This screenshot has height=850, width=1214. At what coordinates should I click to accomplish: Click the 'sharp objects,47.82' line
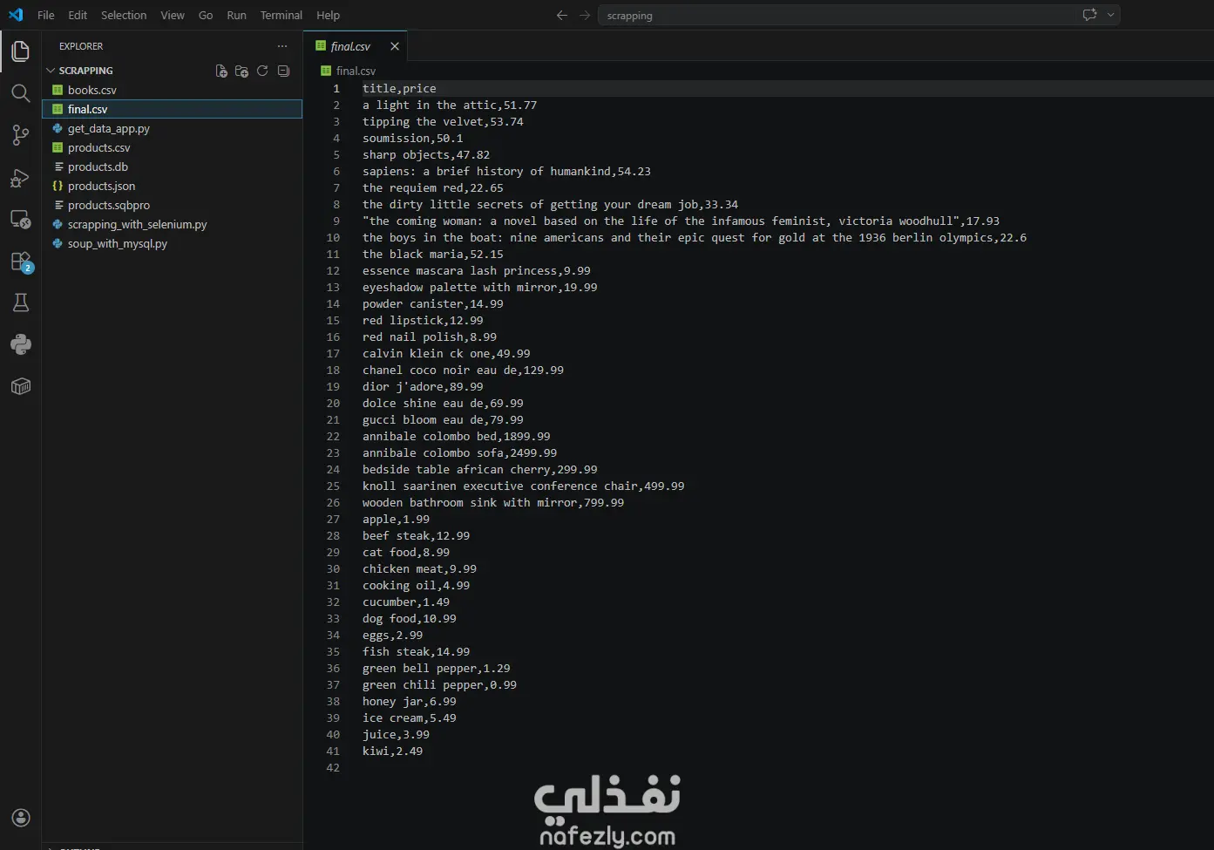pos(426,154)
